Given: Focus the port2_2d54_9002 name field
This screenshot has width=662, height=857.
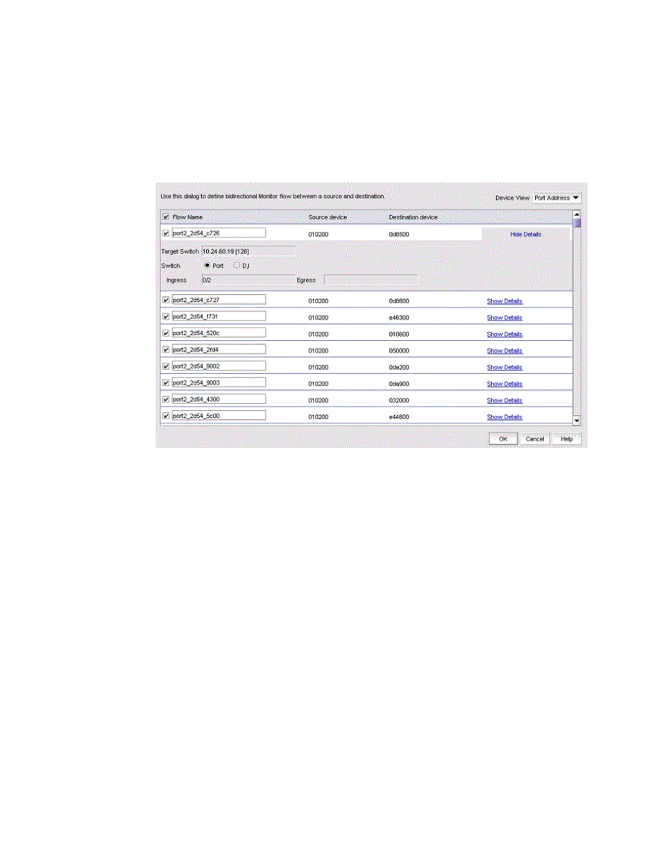Looking at the screenshot, I should pyautogui.click(x=219, y=366).
